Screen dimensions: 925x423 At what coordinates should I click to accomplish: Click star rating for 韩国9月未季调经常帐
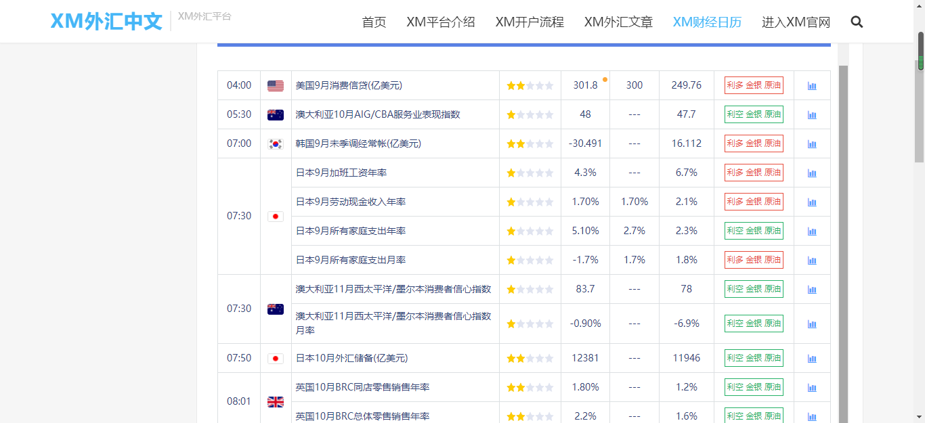click(530, 143)
